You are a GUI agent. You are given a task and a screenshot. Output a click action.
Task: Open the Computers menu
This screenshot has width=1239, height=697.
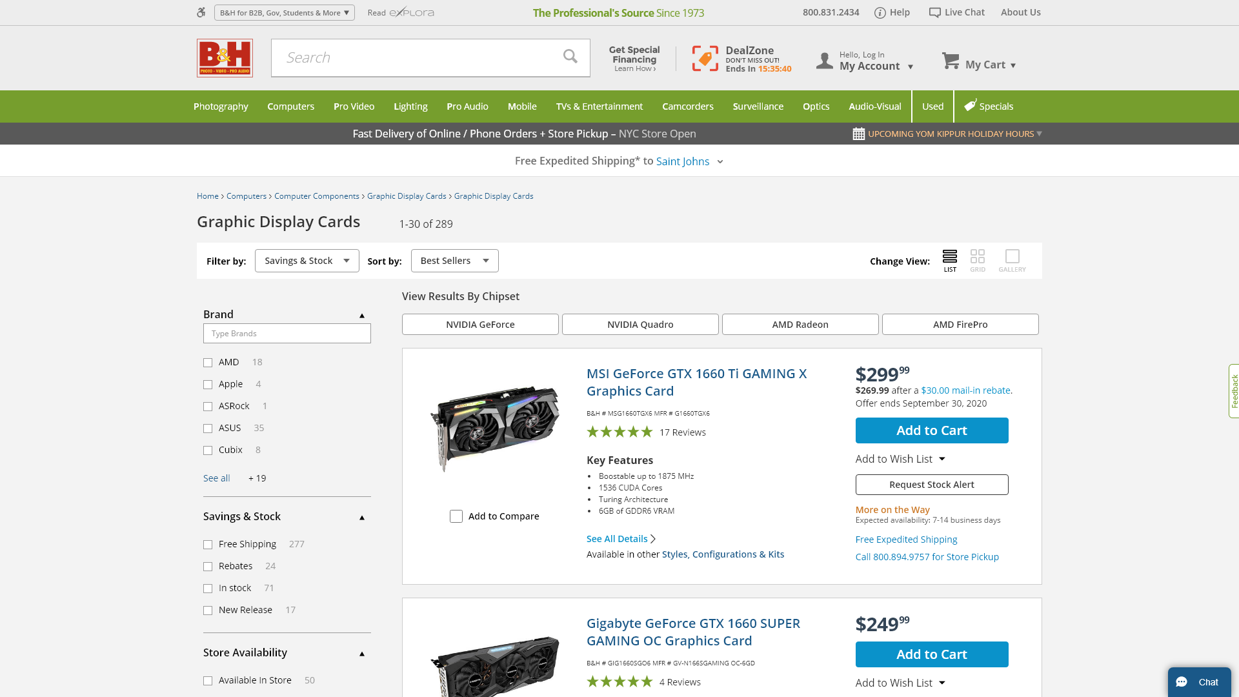coord(290,106)
